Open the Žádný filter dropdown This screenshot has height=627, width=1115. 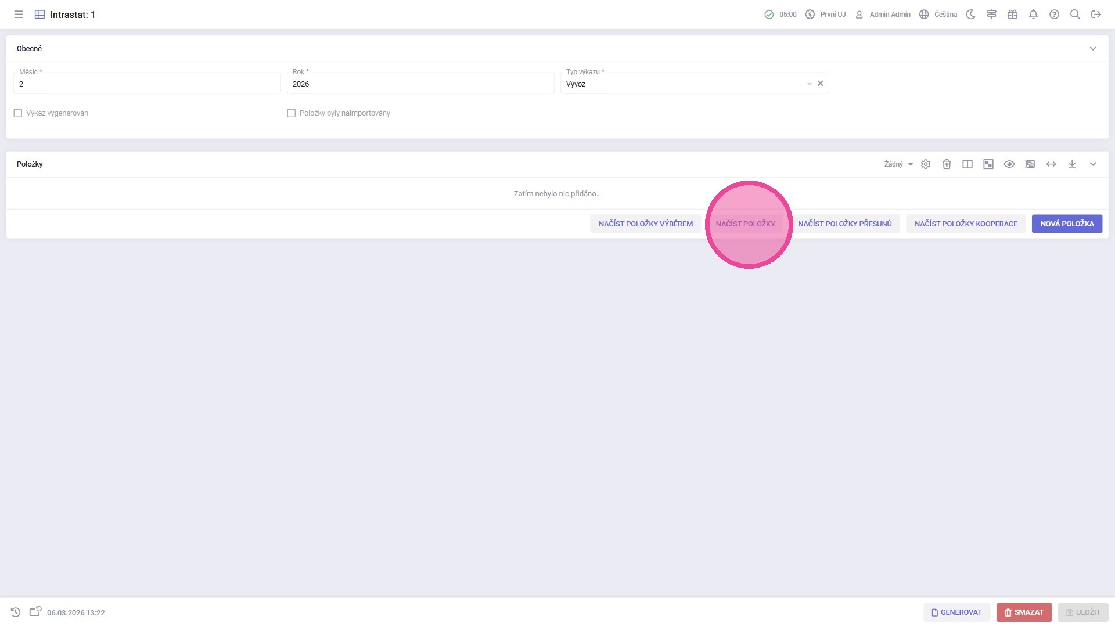(898, 164)
